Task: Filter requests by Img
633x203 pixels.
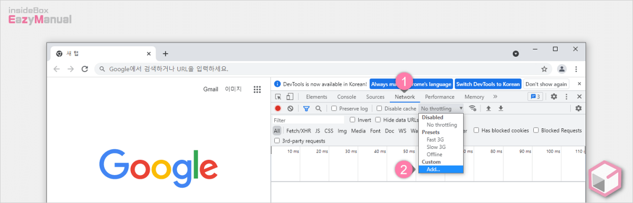Action: tap(342, 130)
